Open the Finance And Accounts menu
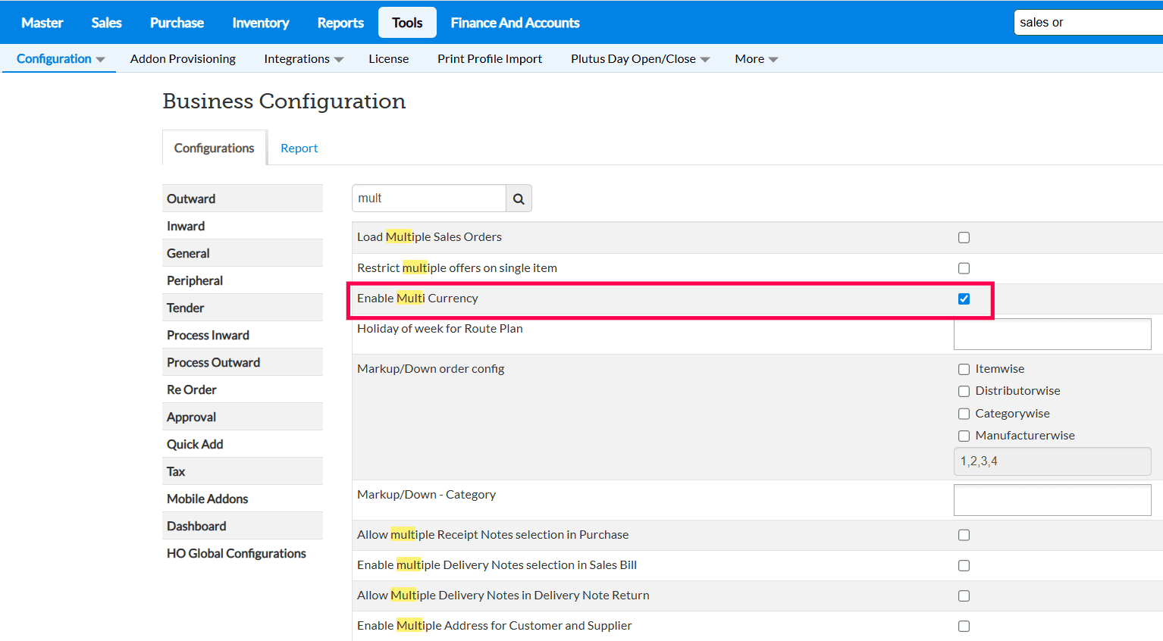This screenshot has height=641, width=1163. point(515,23)
